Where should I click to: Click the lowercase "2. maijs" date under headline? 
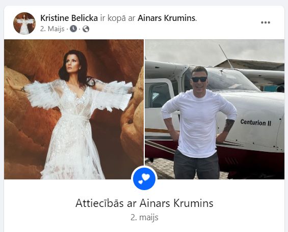tap(144, 217)
